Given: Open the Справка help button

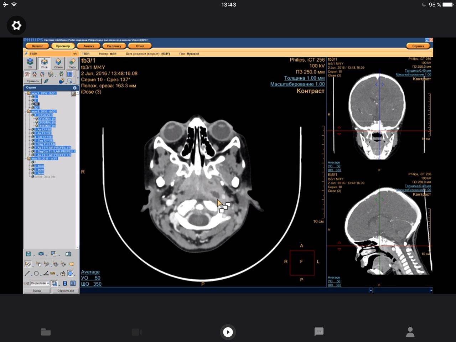Looking at the screenshot, I should (x=418, y=46).
